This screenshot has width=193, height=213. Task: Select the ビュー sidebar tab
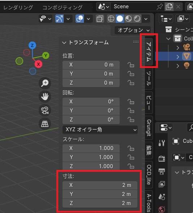tap(149, 103)
